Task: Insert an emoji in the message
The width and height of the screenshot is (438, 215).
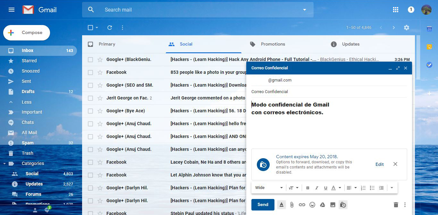Action: tap(312, 205)
